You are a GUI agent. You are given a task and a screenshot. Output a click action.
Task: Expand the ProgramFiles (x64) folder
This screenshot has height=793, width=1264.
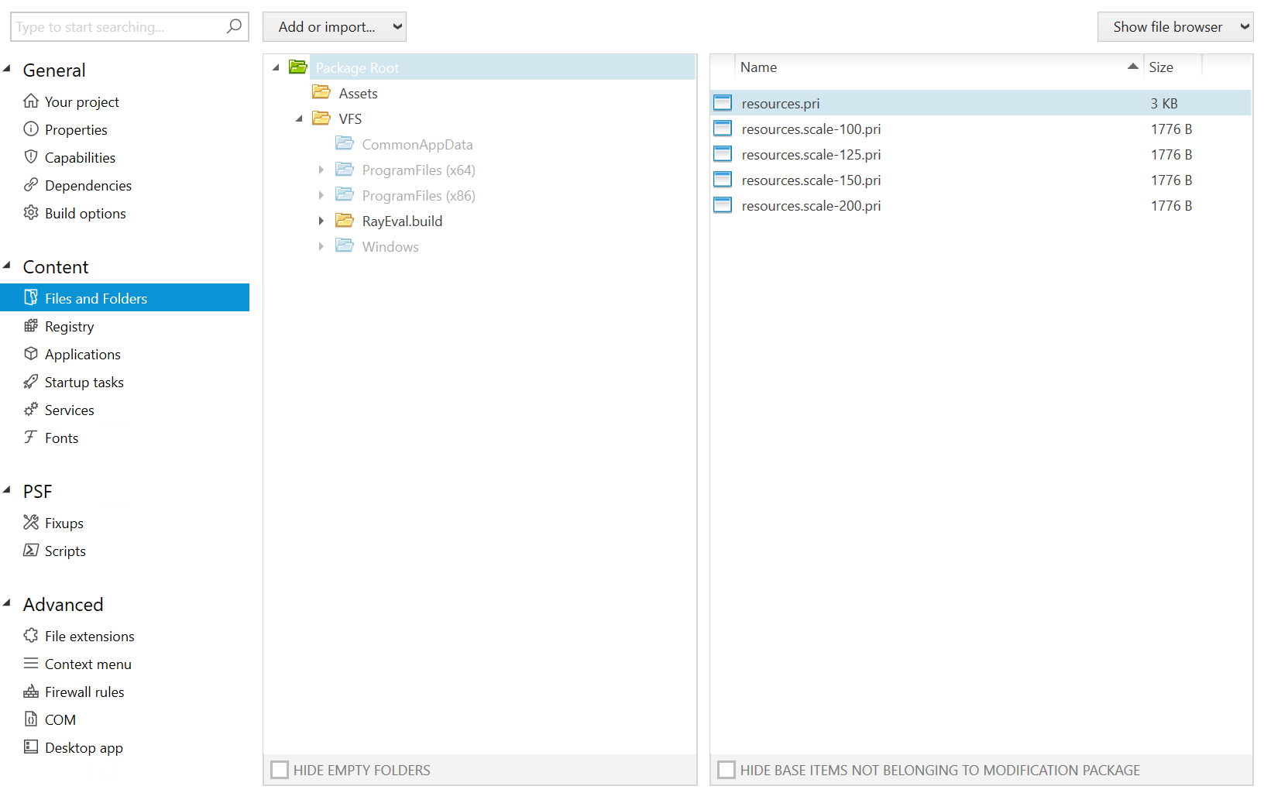point(322,170)
